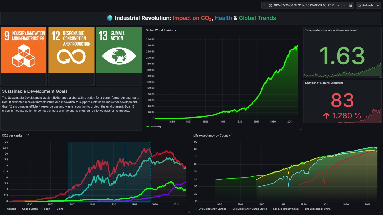Click the SDG 9 Industry Innovation image
The image size is (383, 215).
24,50
